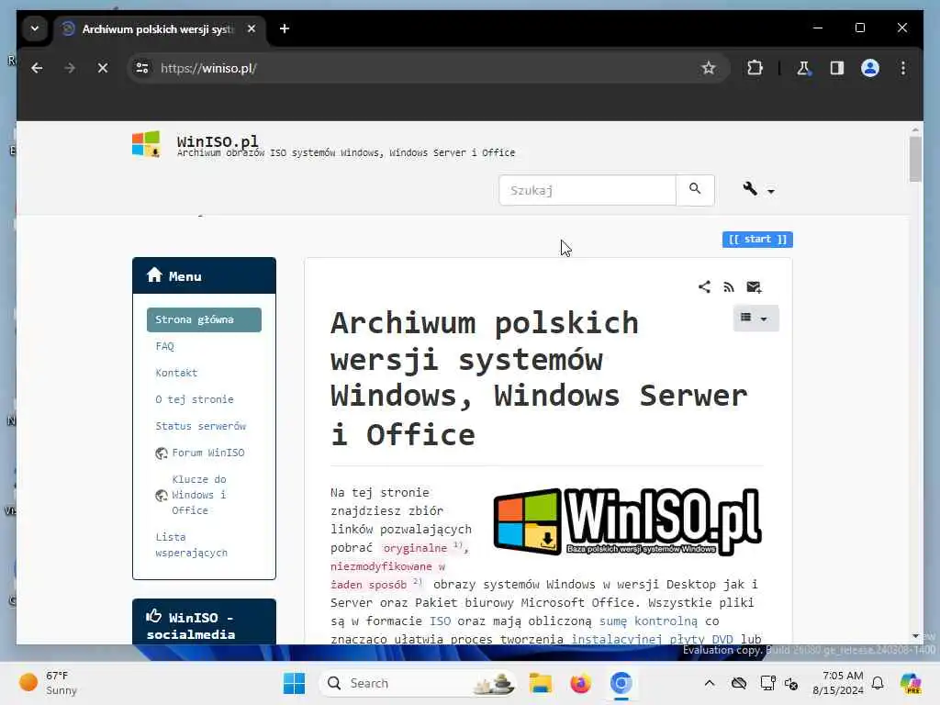
Task: Launch Firefox from the taskbar
Action: pyautogui.click(x=580, y=683)
